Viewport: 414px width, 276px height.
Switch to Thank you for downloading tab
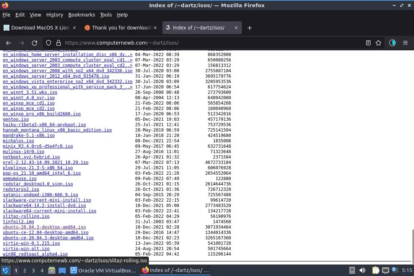pos(121,28)
